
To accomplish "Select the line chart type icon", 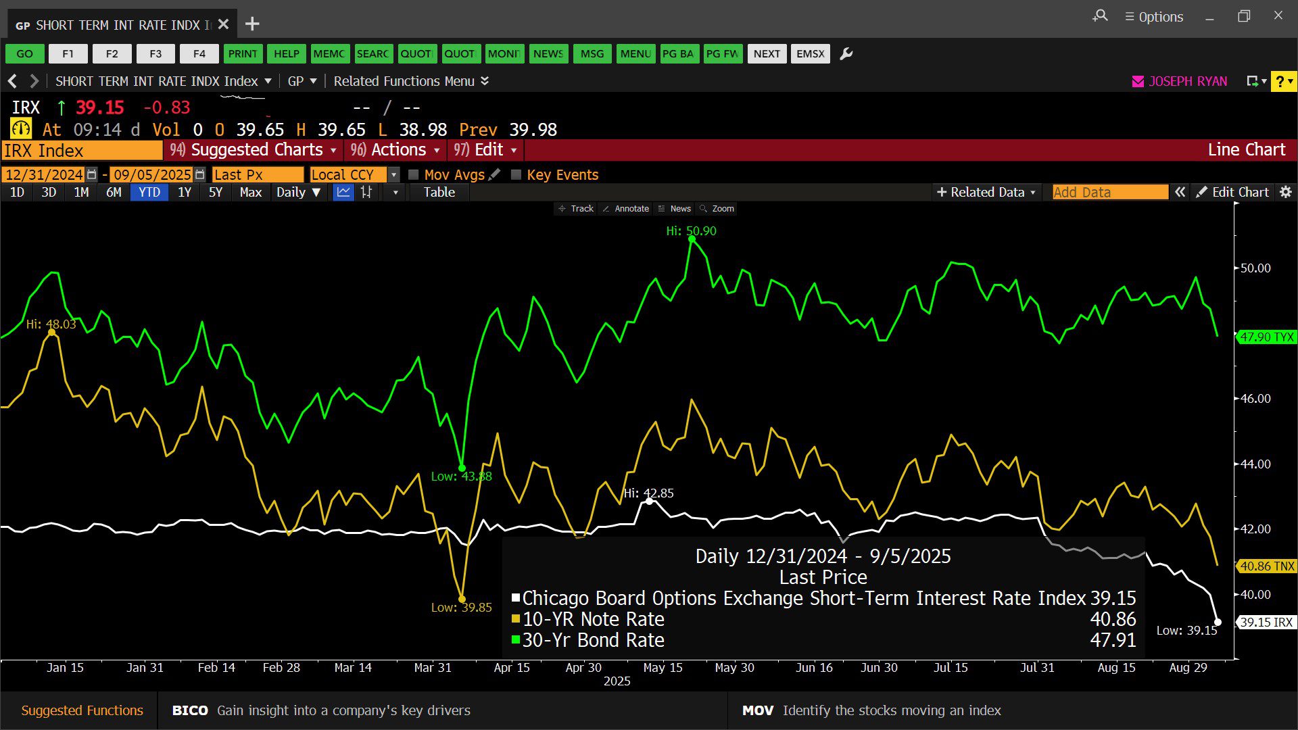I will (x=343, y=192).
